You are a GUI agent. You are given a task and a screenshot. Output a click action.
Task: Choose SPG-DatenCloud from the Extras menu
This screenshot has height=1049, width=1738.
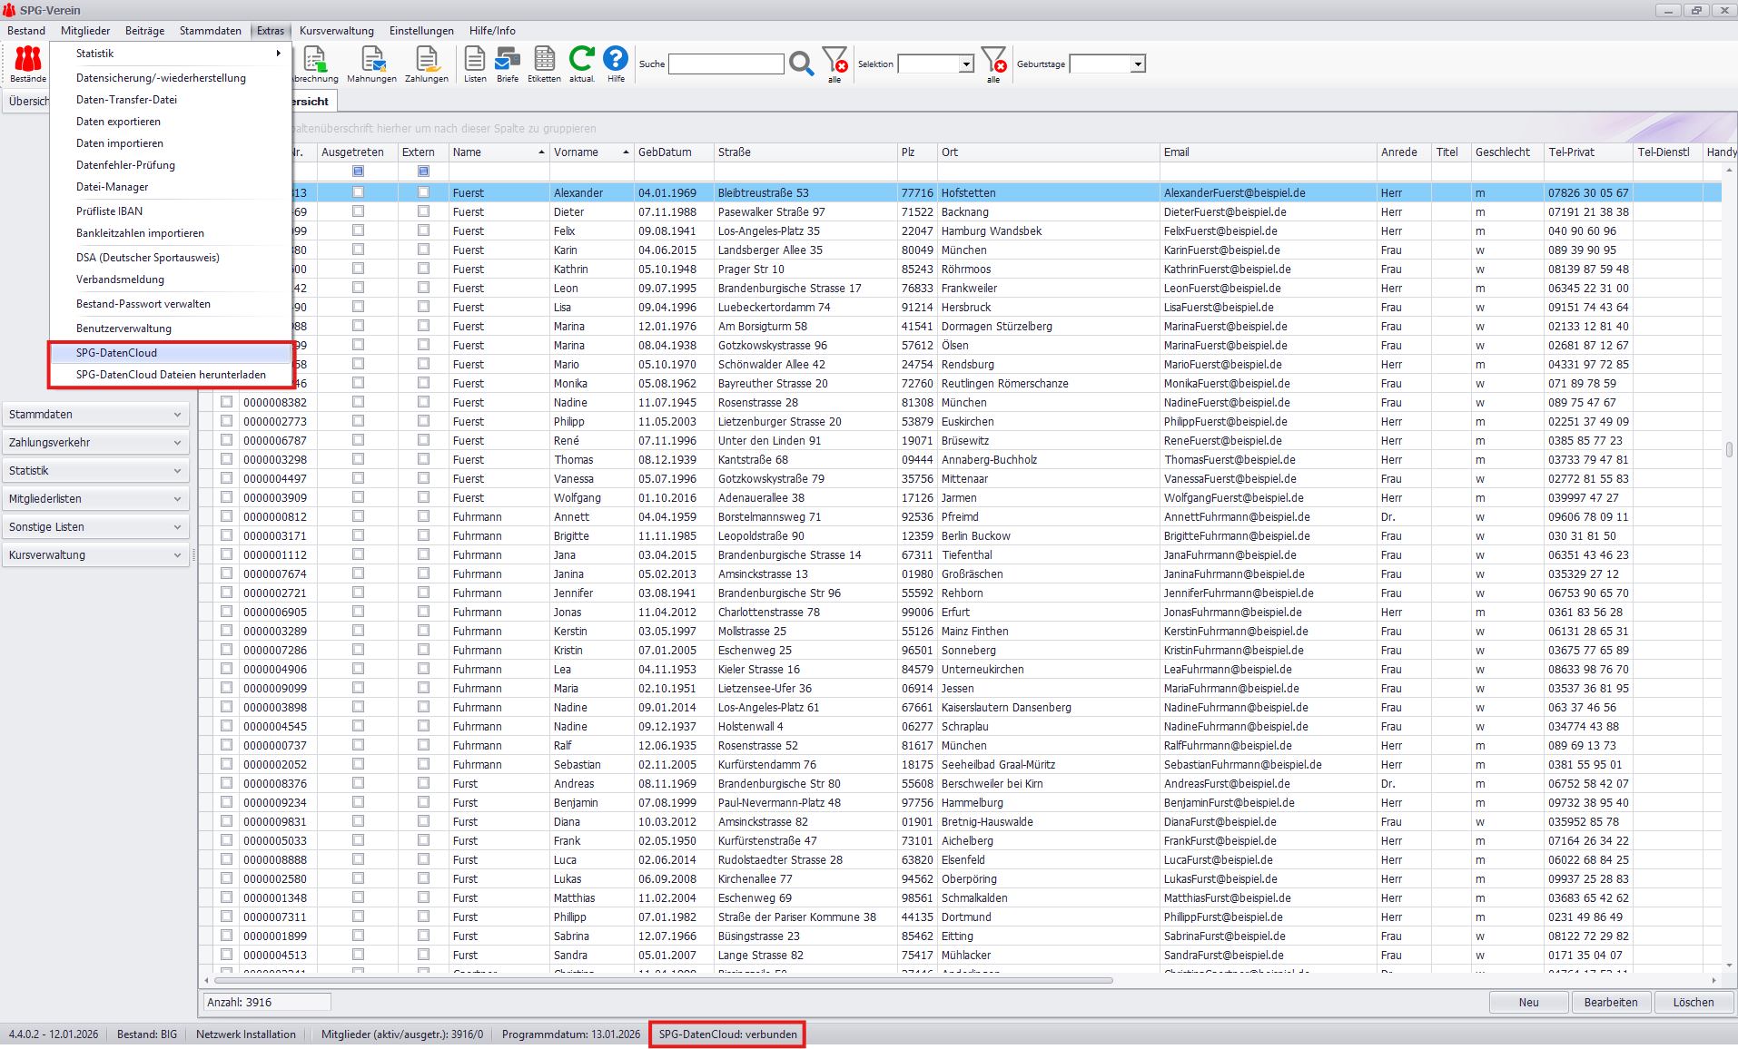pos(171,353)
